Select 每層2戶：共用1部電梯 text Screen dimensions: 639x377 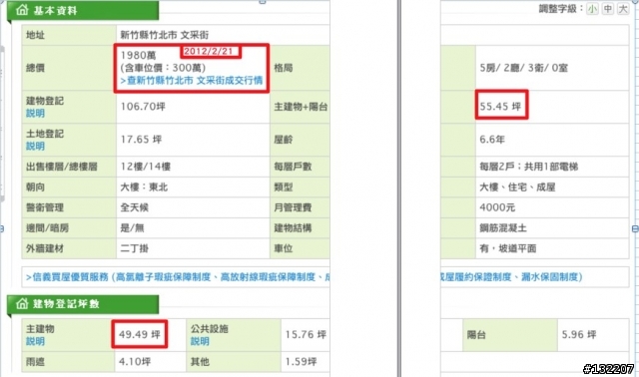click(528, 167)
